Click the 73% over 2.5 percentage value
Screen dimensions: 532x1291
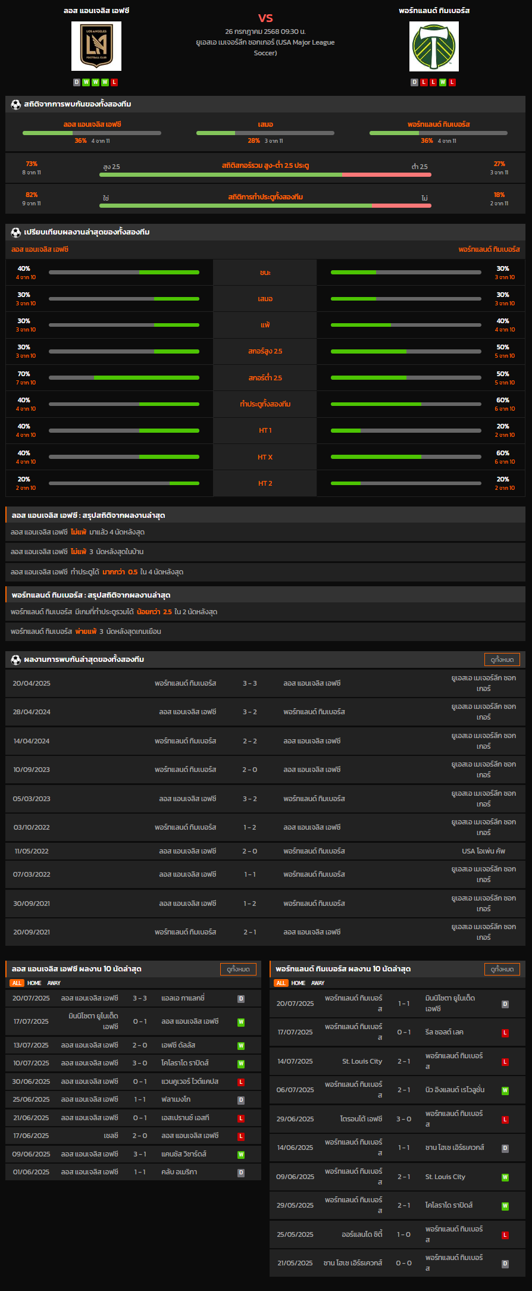32,164
